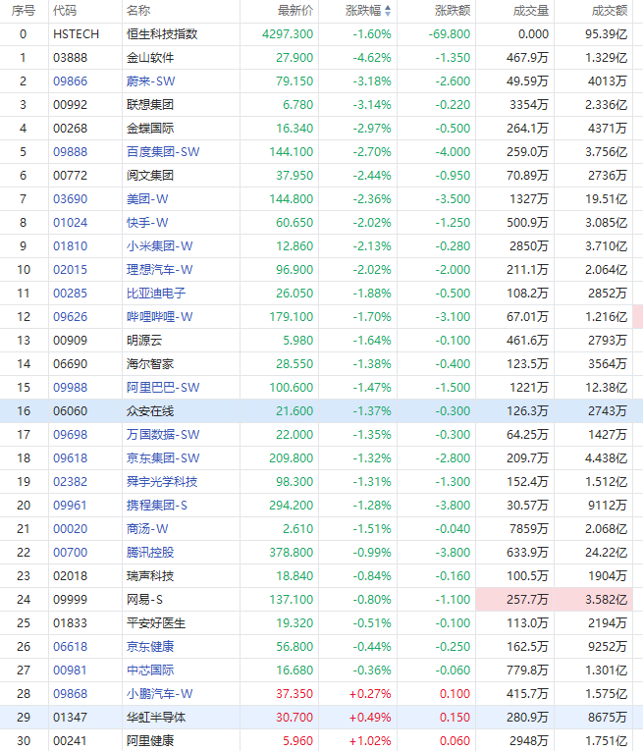Open stock code 03690 link
The image size is (643, 751).
coord(71,198)
